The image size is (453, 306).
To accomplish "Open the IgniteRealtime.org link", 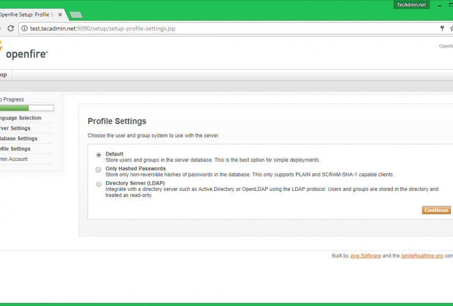I will [422, 256].
